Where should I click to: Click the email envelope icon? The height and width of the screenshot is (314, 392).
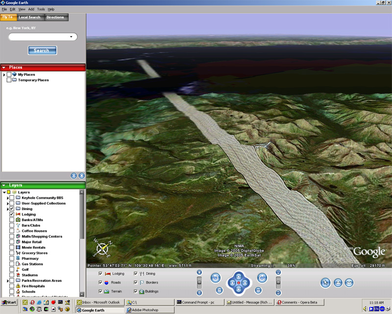(349, 283)
